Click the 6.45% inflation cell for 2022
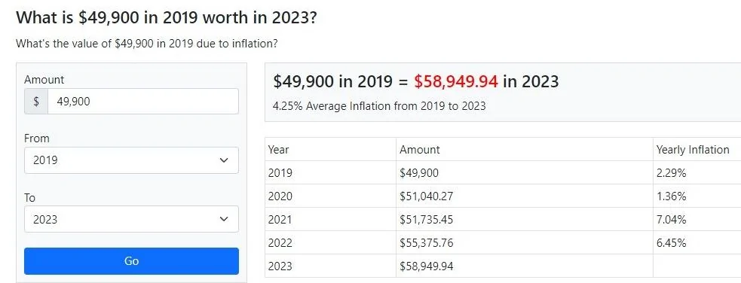 pyautogui.click(x=697, y=243)
